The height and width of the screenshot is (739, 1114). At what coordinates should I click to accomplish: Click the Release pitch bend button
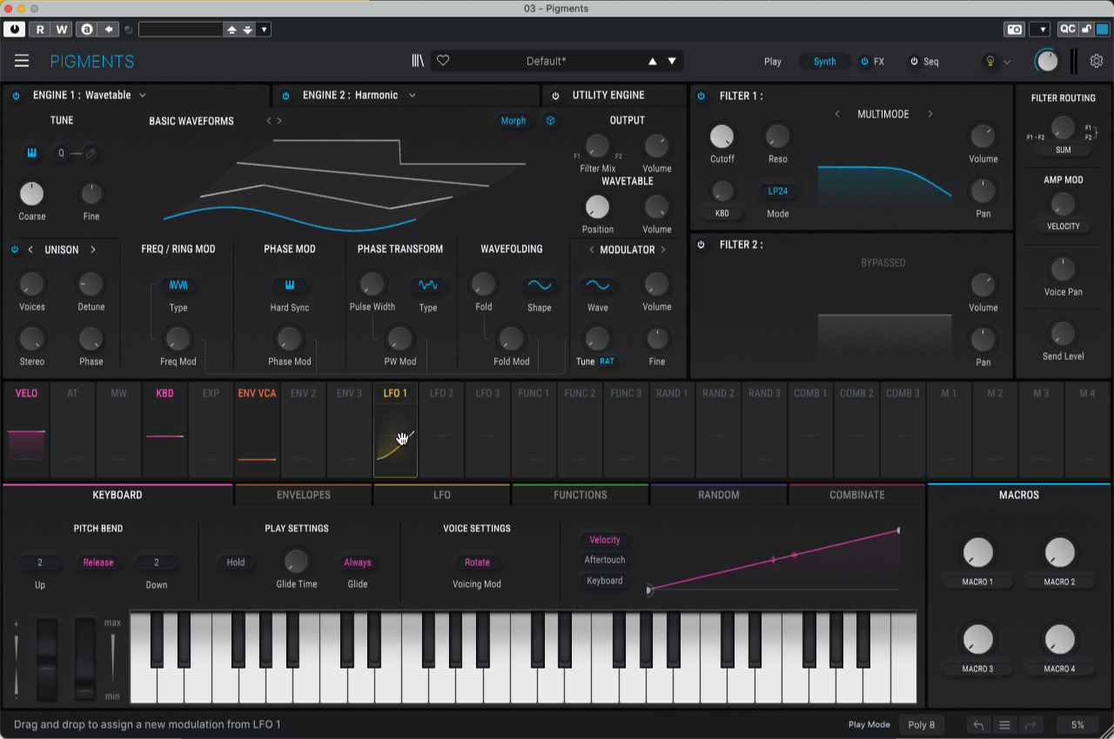pos(98,563)
